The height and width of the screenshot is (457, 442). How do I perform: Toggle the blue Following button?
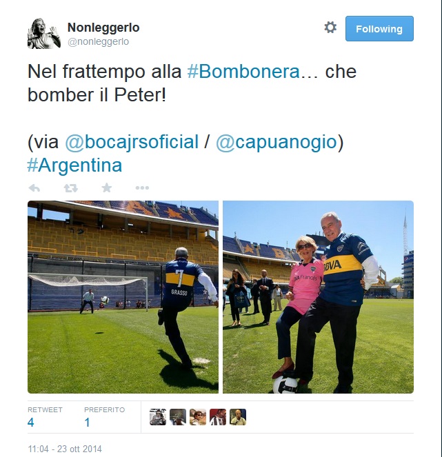click(379, 28)
